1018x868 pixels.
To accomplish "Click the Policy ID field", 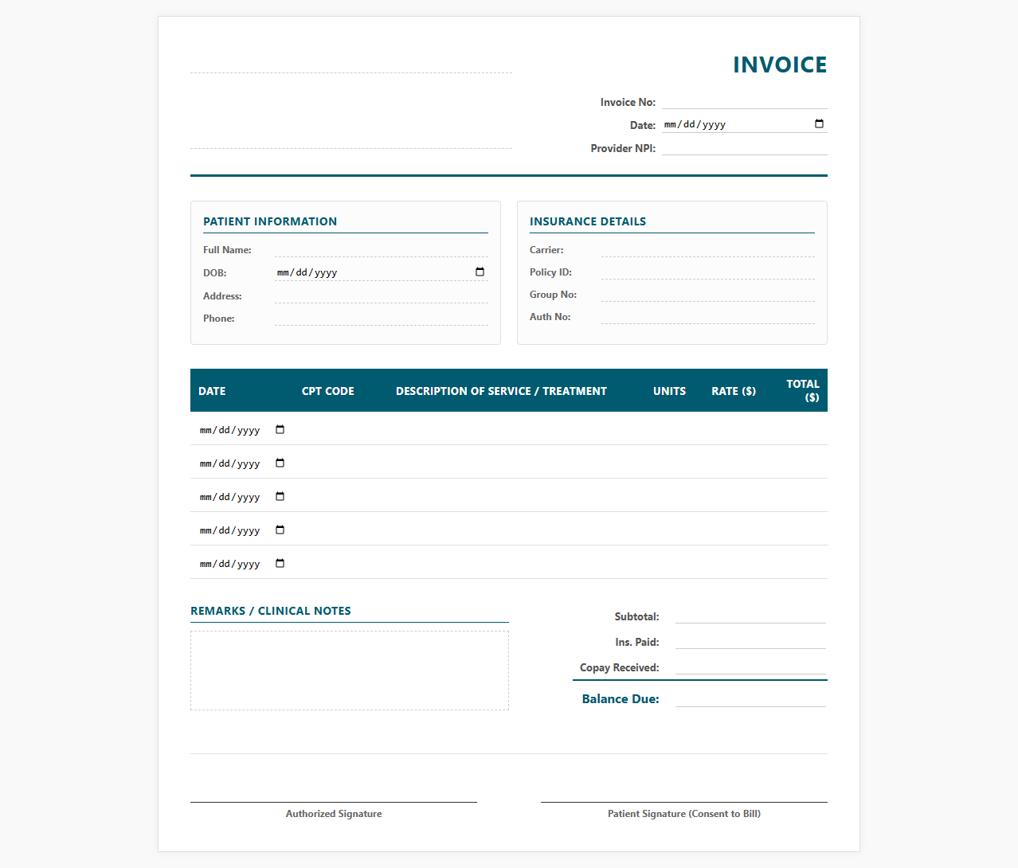I will click(708, 272).
